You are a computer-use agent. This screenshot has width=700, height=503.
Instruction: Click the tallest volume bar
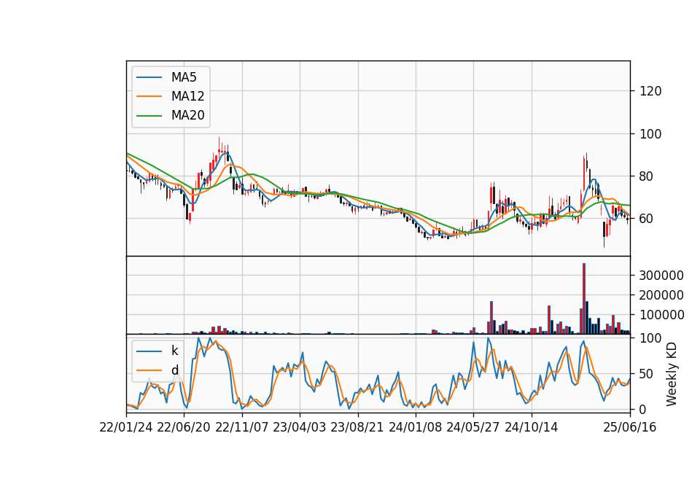click(x=584, y=299)
